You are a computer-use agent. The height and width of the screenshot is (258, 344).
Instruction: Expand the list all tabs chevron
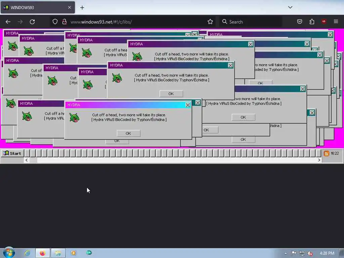pyautogui.click(x=290, y=7)
